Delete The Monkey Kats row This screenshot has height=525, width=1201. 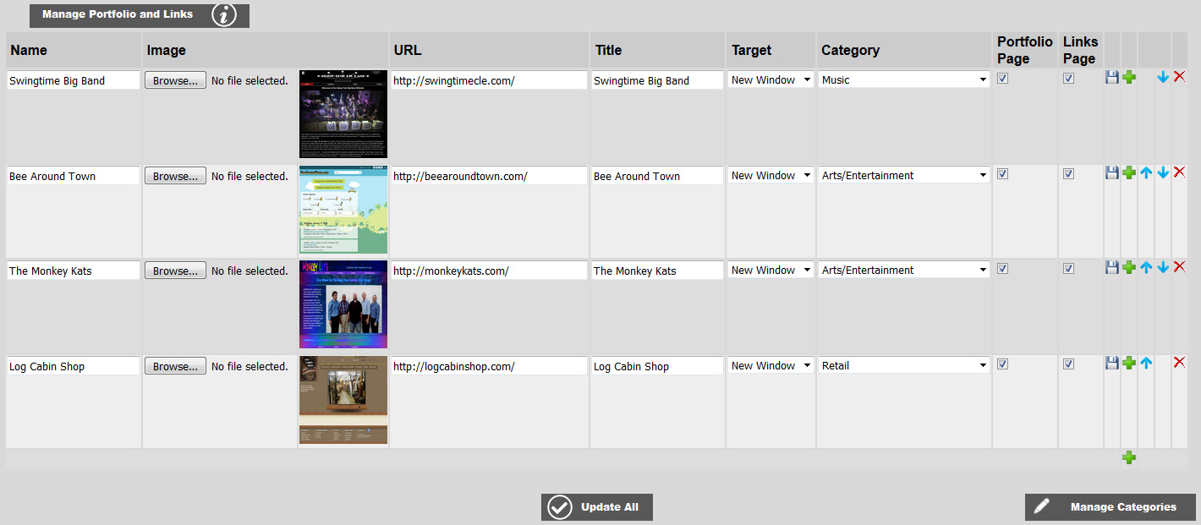coord(1180,266)
